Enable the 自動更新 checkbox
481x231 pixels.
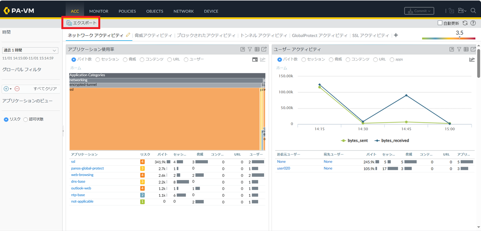coord(440,23)
